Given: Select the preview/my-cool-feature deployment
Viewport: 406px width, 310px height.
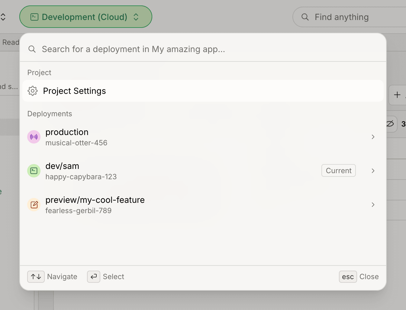Looking at the screenshot, I should click(x=203, y=205).
